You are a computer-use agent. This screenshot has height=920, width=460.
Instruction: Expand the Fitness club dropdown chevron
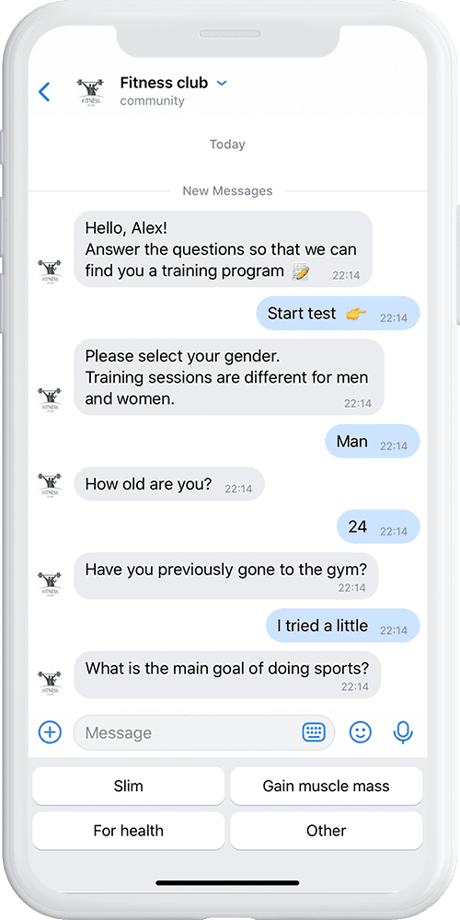[x=221, y=84]
